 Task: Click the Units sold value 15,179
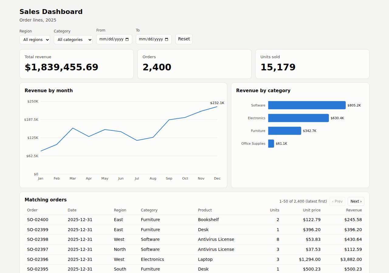tap(278, 67)
